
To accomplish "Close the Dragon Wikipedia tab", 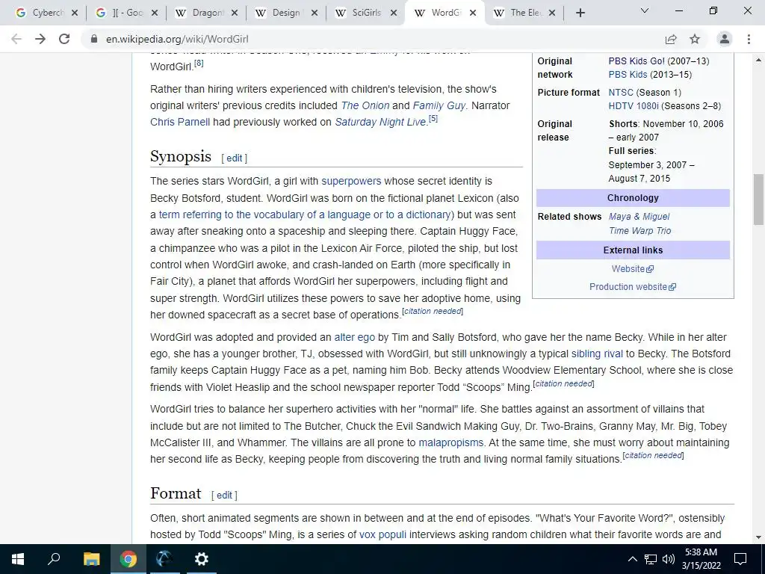I will point(235,13).
